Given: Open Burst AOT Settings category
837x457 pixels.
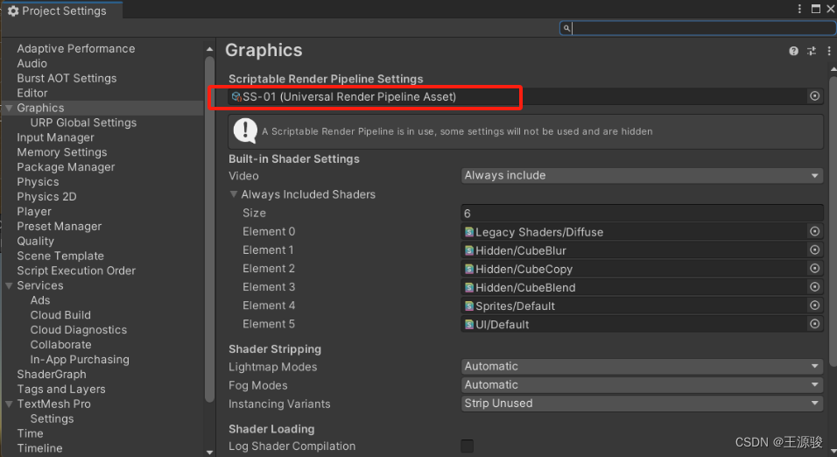Looking at the screenshot, I should point(67,79).
